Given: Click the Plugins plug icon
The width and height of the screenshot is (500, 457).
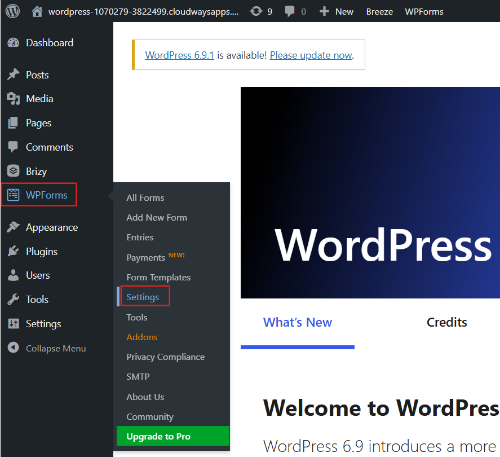Looking at the screenshot, I should (14, 252).
